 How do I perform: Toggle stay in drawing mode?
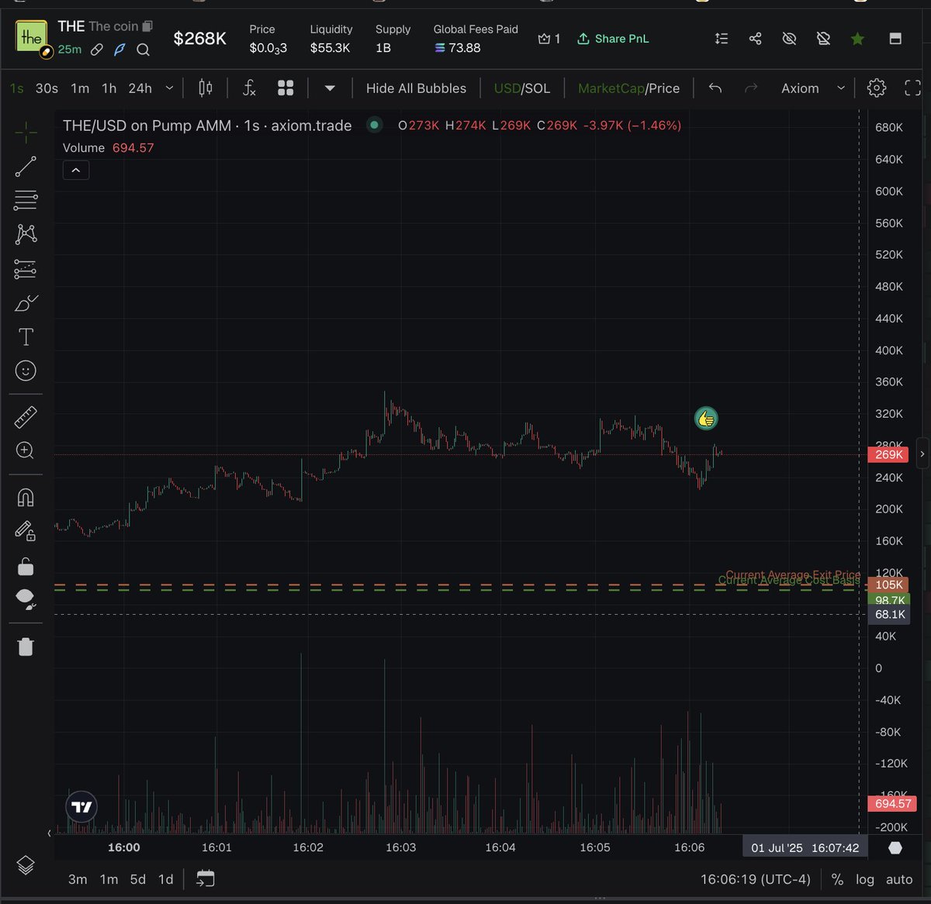pos(26,531)
